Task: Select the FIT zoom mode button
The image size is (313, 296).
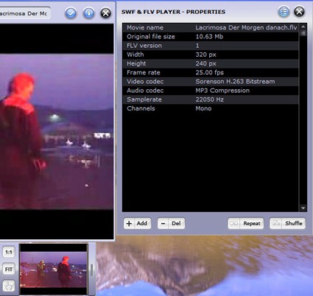Action: [x=9, y=269]
